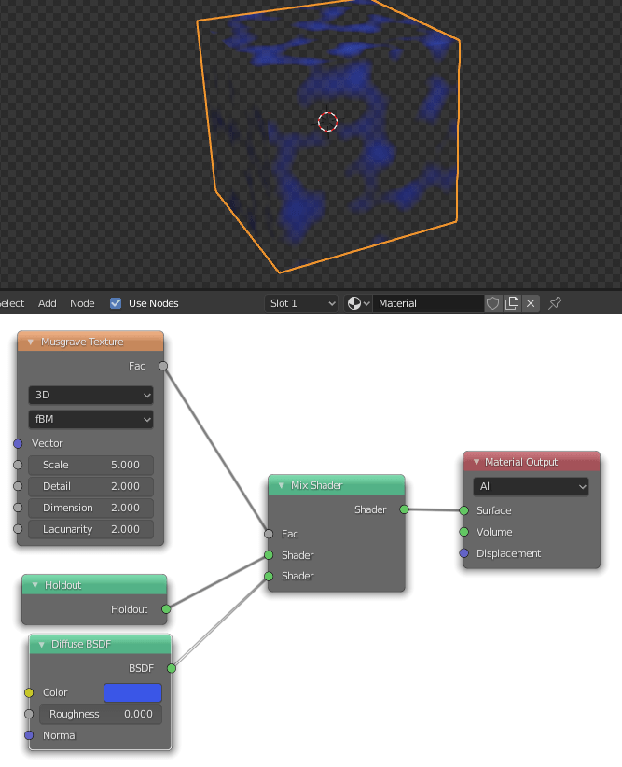Open the fBM type dropdown
The height and width of the screenshot is (767, 622).
tap(91, 419)
